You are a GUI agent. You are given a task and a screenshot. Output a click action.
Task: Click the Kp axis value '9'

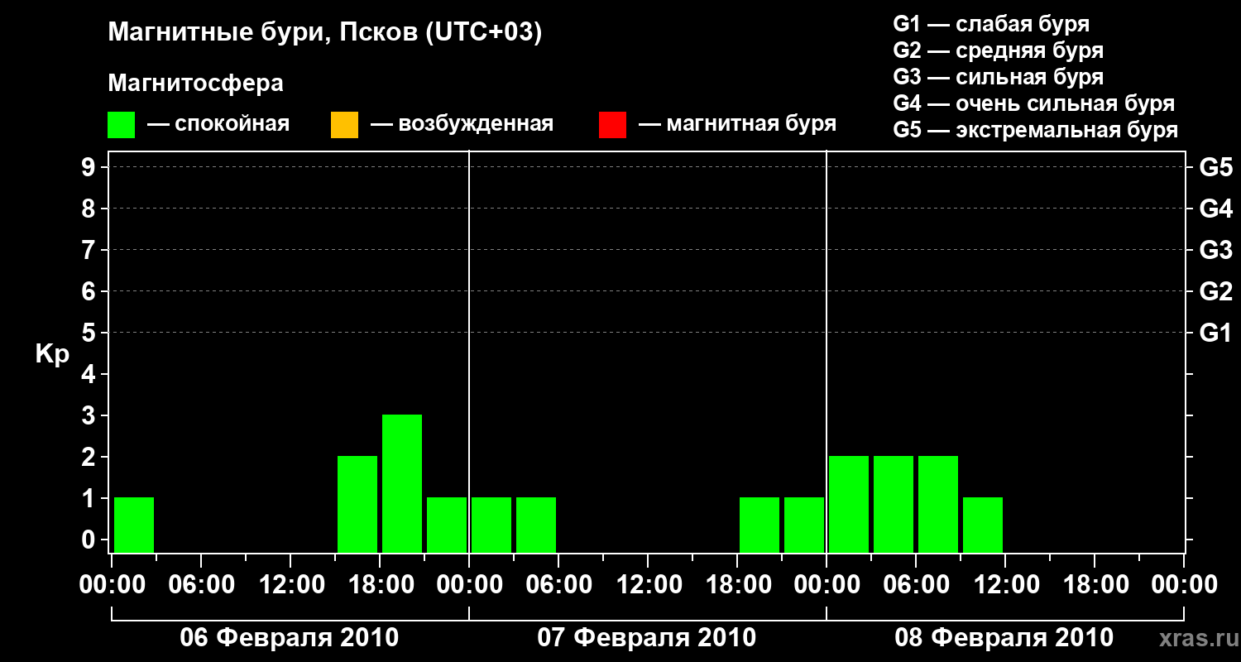90,168
